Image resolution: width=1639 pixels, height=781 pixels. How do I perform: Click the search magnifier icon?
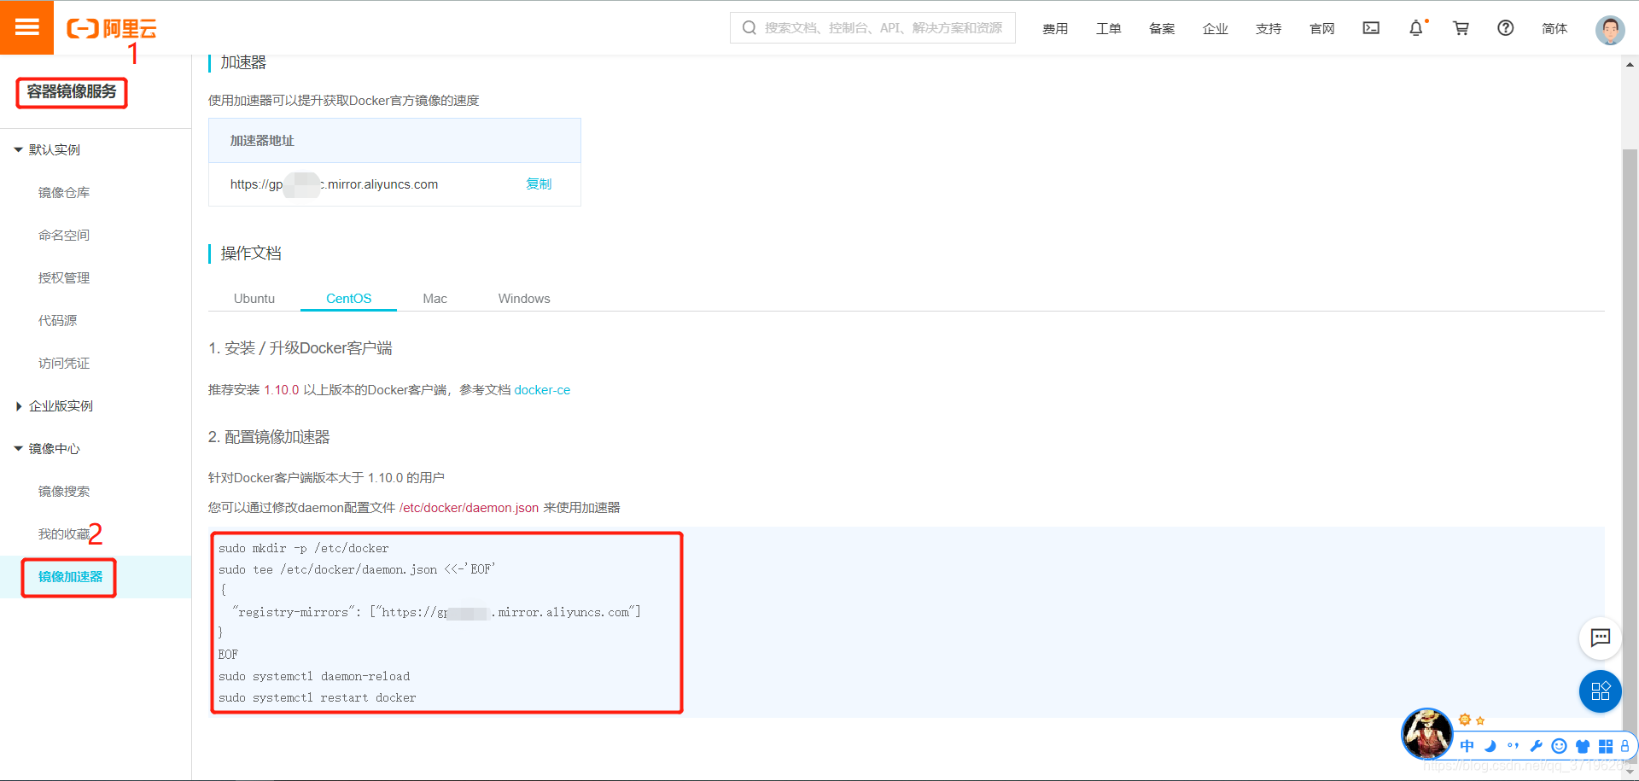(x=749, y=28)
